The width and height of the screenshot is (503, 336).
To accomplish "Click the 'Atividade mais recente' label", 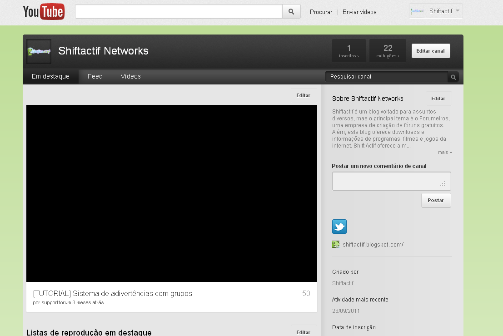I will point(360,300).
